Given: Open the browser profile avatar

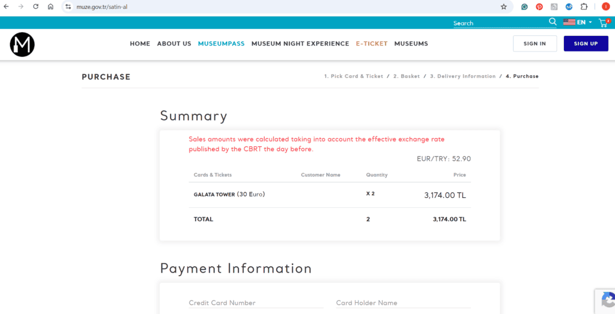Looking at the screenshot, I should (x=605, y=7).
